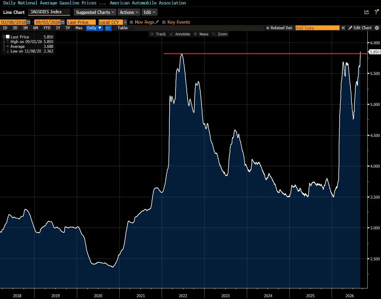This screenshot has width=381, height=299.
Task: Click the pencil icon next to Mov Avgs
Action: 157,22
